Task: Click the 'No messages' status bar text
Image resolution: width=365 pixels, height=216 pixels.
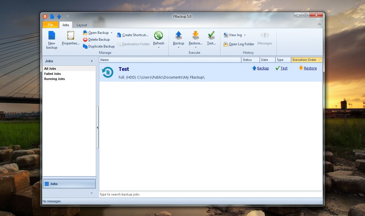Action: 52,201
